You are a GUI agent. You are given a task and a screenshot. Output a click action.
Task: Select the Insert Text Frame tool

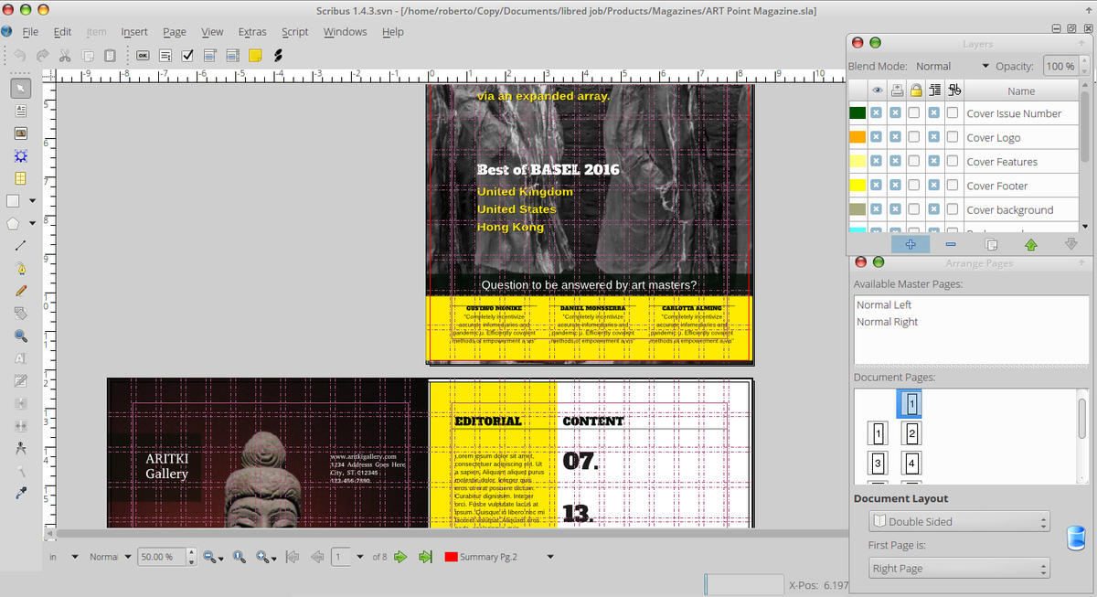pos(20,111)
